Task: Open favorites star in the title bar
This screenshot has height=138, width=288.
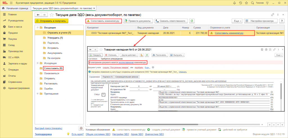Action: click(246, 3)
